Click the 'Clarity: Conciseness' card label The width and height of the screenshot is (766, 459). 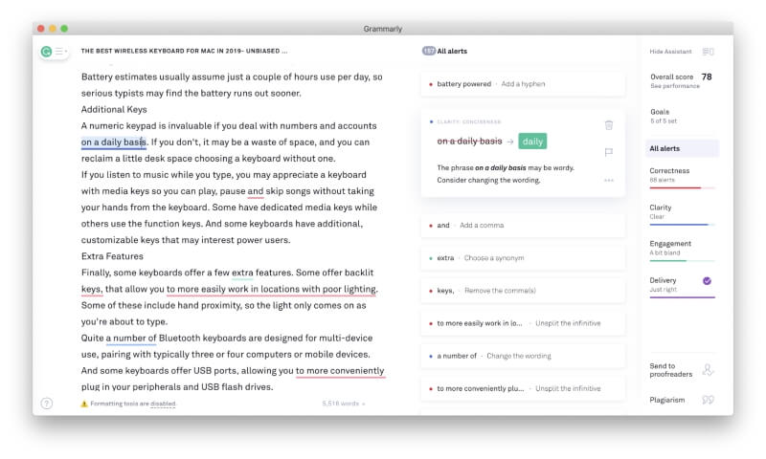(469, 121)
